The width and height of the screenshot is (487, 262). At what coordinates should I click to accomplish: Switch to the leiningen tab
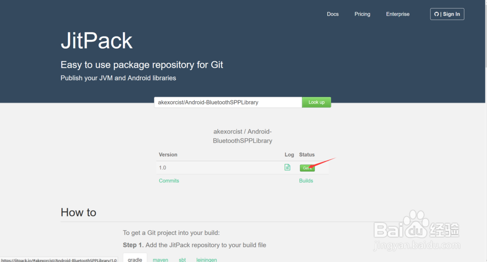206,260
